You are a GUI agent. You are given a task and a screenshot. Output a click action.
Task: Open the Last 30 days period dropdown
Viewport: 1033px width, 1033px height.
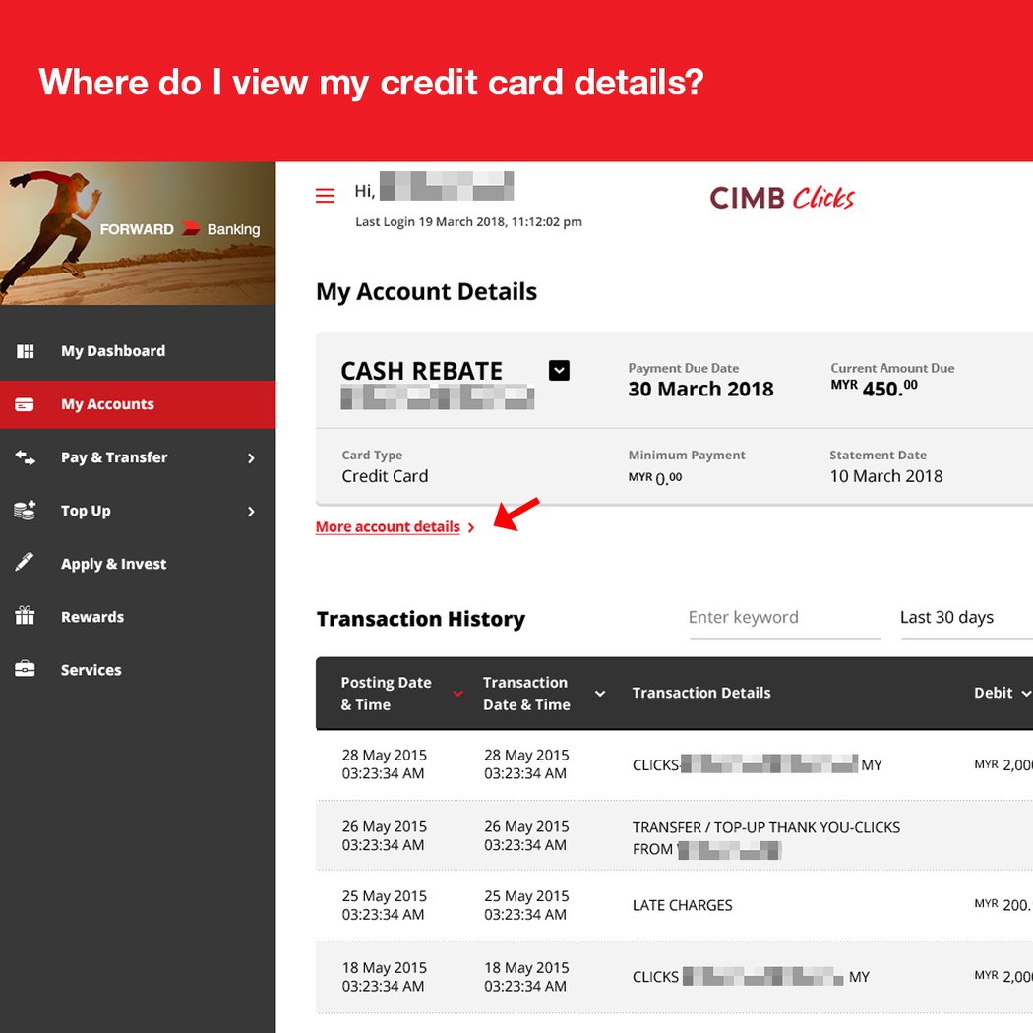[x=966, y=619]
